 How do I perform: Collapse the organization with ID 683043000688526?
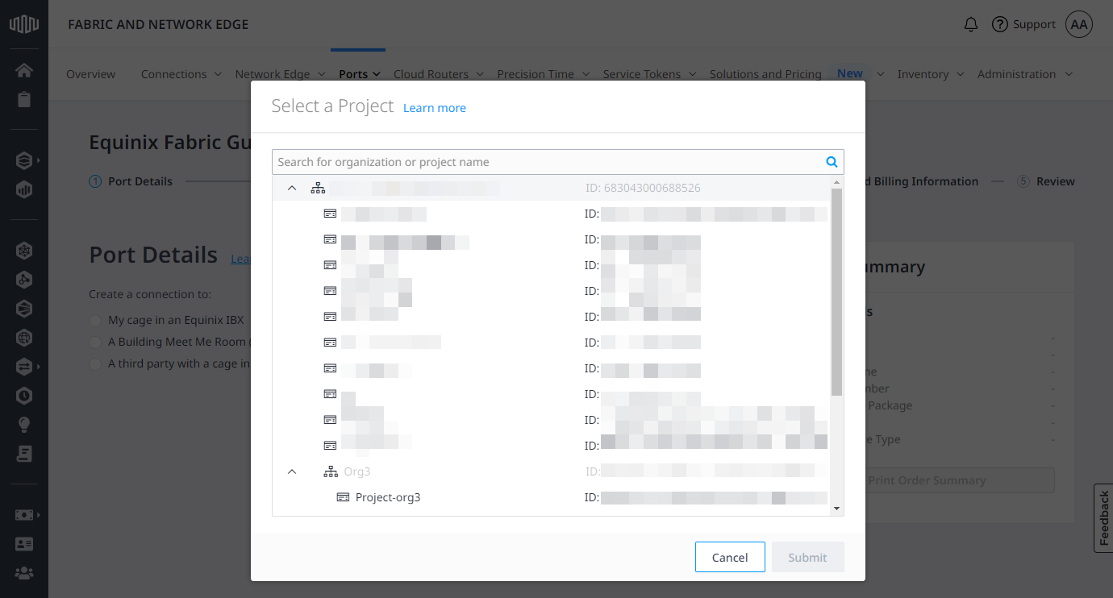(292, 188)
